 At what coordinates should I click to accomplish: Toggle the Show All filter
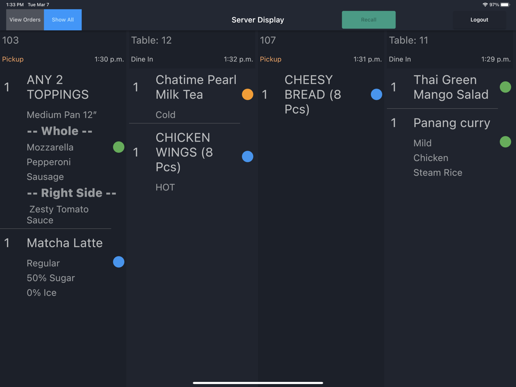click(x=62, y=20)
